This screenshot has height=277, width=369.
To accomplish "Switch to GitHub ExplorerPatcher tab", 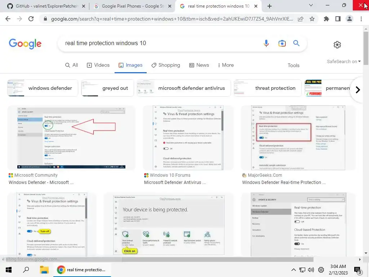I will tap(46, 6).
